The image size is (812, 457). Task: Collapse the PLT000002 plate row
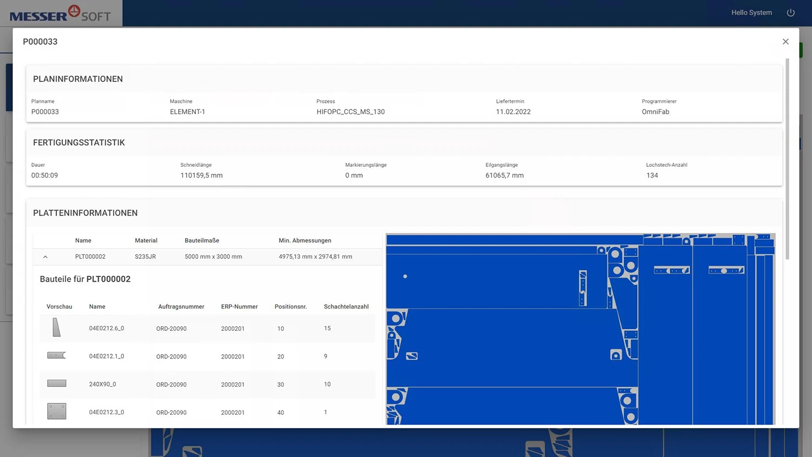pyautogui.click(x=45, y=257)
